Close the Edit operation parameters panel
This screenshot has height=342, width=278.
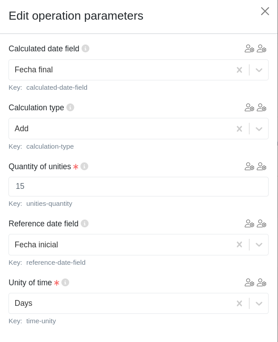[x=265, y=11]
